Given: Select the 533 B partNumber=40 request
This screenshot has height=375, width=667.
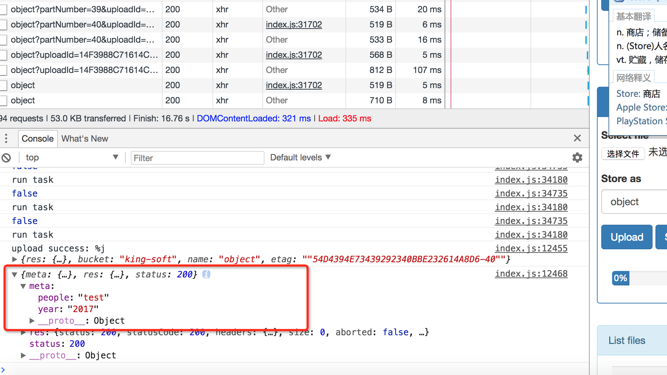Looking at the screenshot, I should point(82,40).
